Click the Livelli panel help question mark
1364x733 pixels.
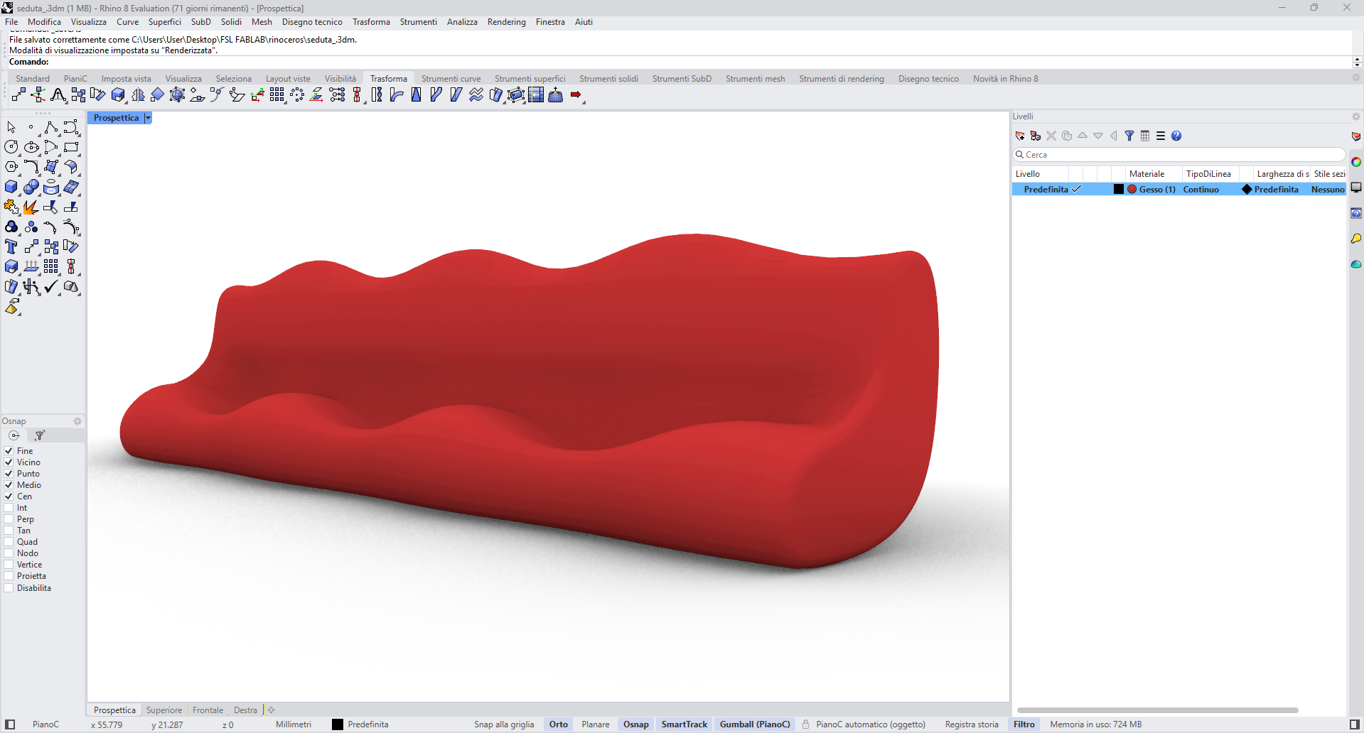pos(1177,136)
